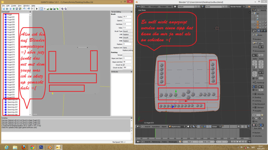
Task: Open the Auswählen menu in Blender 3D view
Action: point(156,127)
